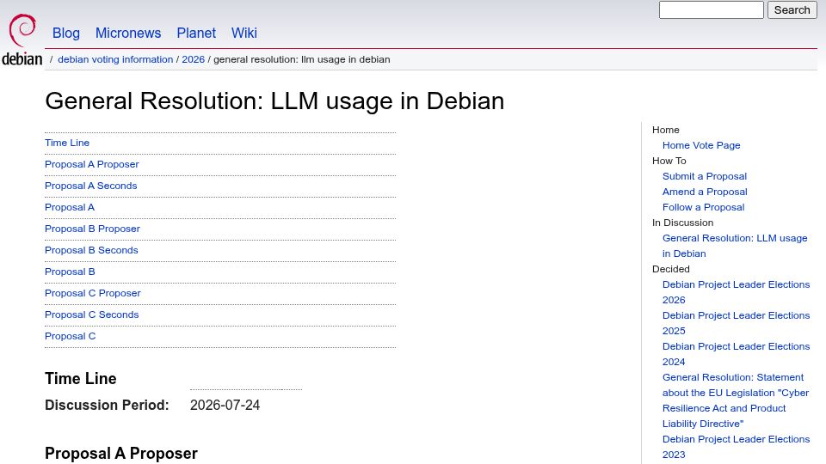Open the Blog navigation link

[66, 34]
